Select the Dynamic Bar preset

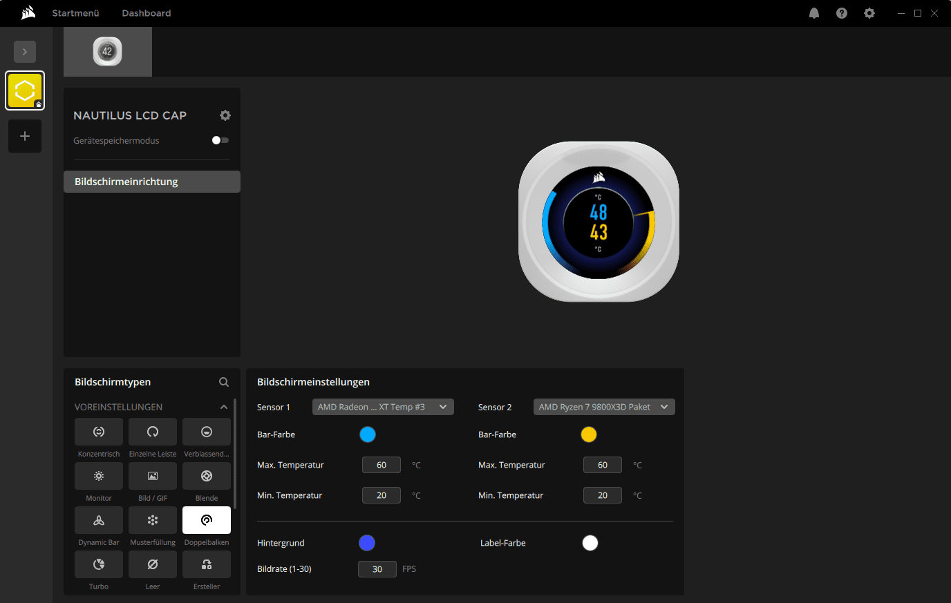click(99, 520)
